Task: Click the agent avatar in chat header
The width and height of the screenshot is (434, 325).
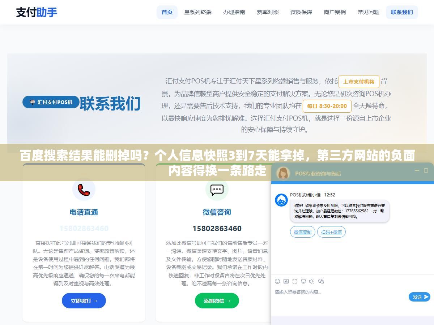Action: (283, 173)
